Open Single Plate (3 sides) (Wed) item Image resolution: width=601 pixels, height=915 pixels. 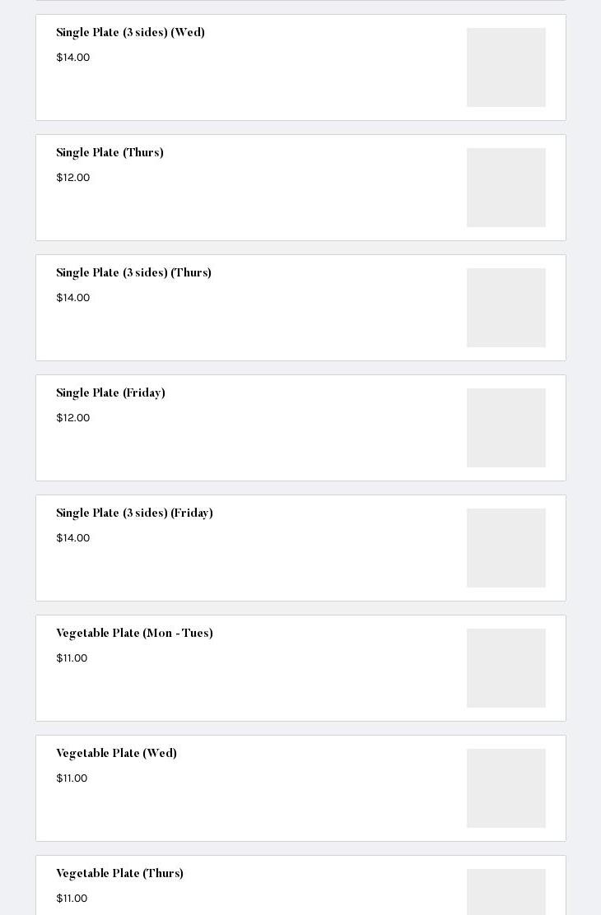130,33
